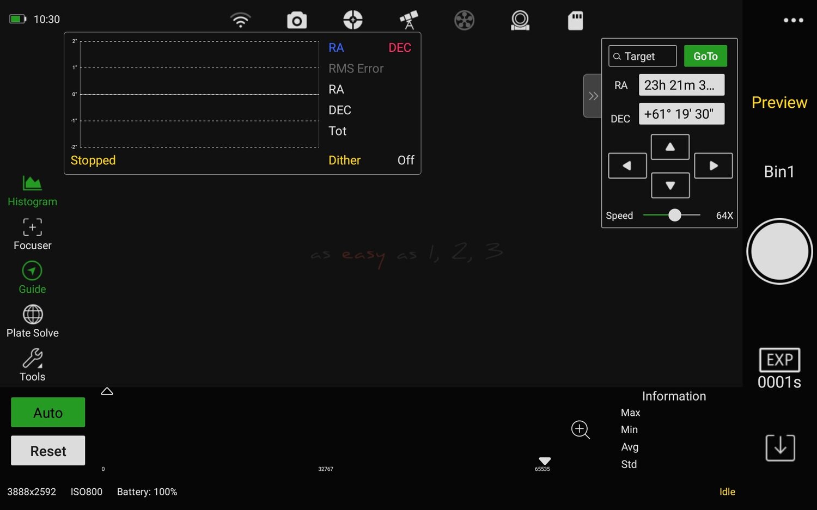This screenshot has height=510, width=817.
Task: Open the WiFi connection settings
Action: pyautogui.click(x=241, y=20)
